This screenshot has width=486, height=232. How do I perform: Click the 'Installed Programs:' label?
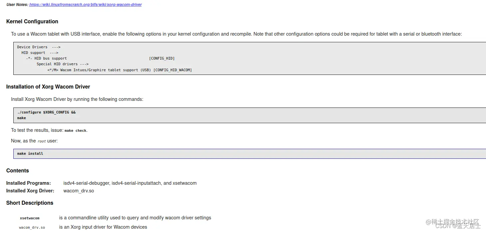tap(29, 183)
